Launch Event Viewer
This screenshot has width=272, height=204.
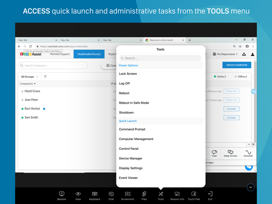click(128, 178)
